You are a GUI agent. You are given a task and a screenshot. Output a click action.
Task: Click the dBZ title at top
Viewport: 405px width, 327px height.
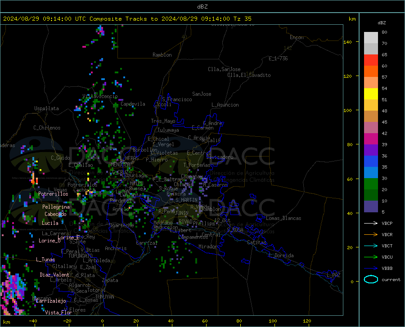(202, 7)
